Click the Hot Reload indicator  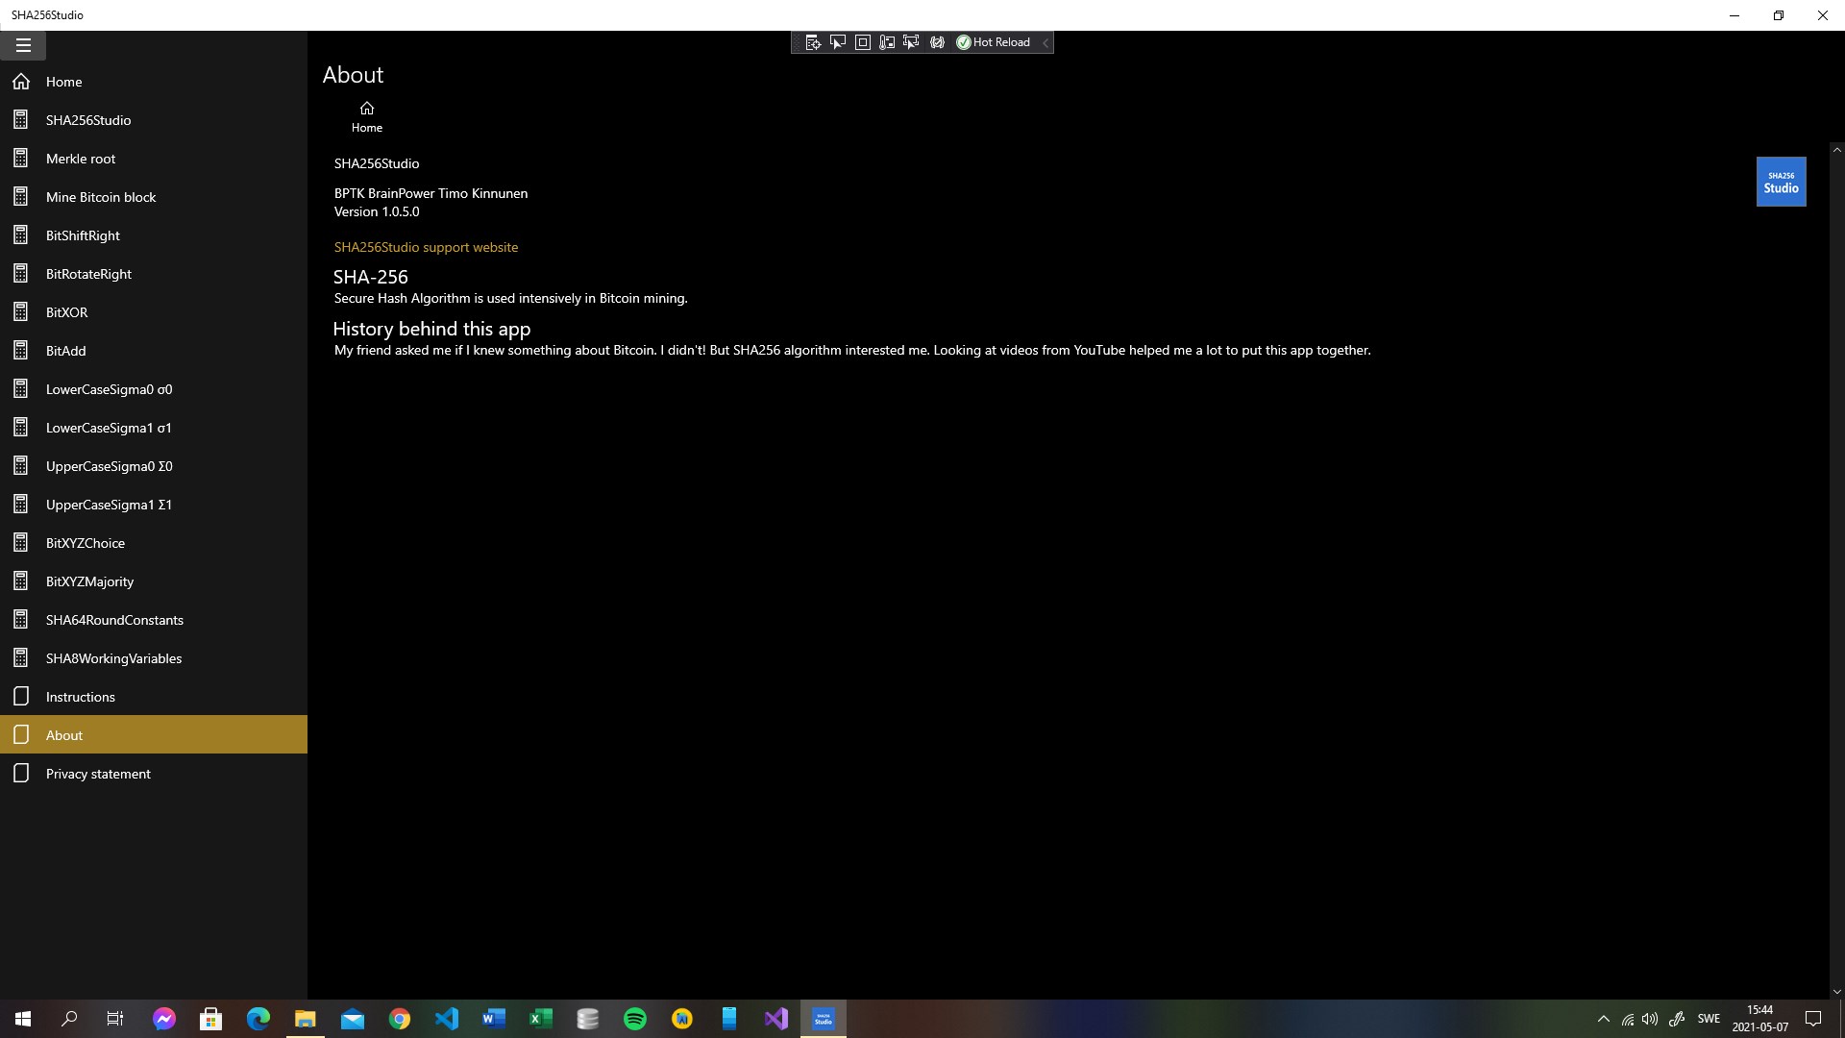(994, 42)
